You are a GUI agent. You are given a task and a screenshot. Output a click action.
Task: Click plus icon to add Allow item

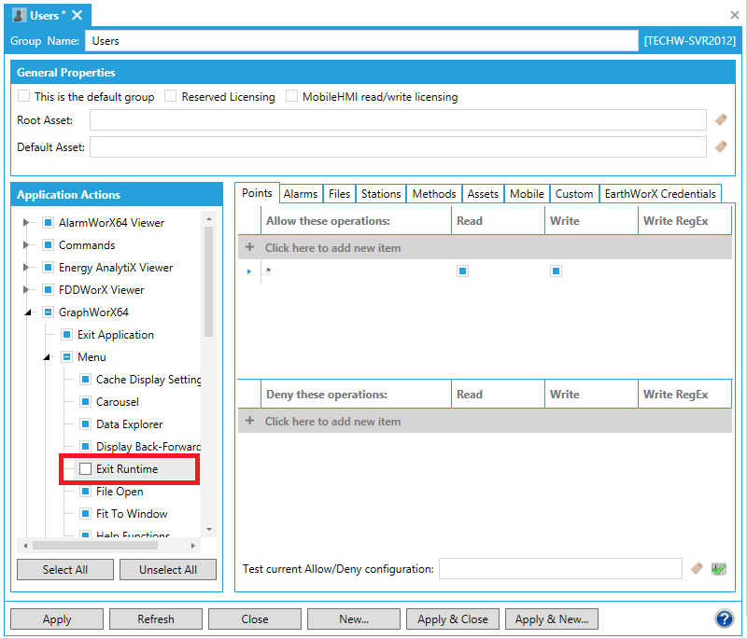coord(249,248)
